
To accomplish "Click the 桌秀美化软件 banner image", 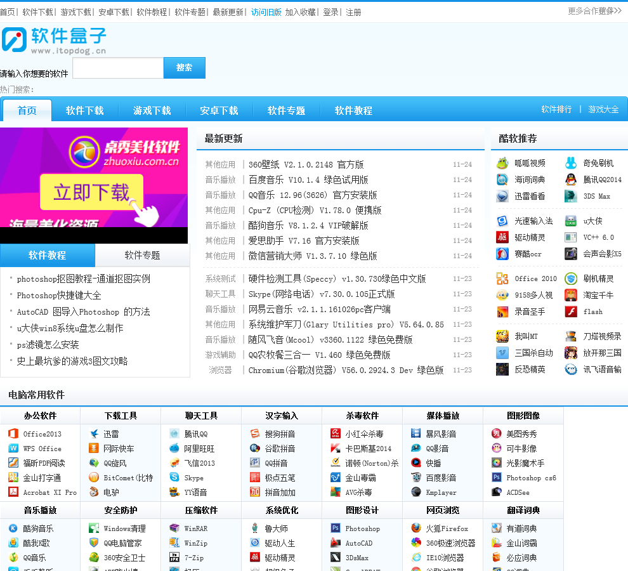I will point(94,185).
